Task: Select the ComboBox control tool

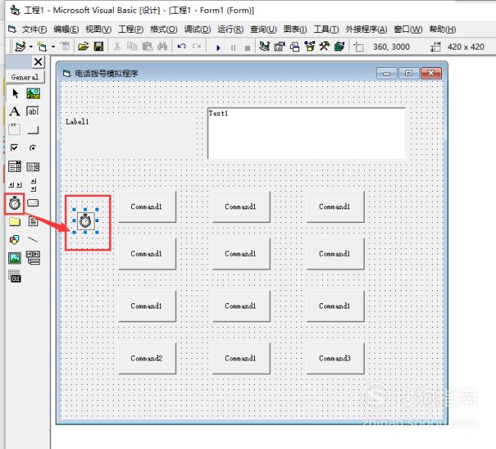Action: click(x=14, y=166)
